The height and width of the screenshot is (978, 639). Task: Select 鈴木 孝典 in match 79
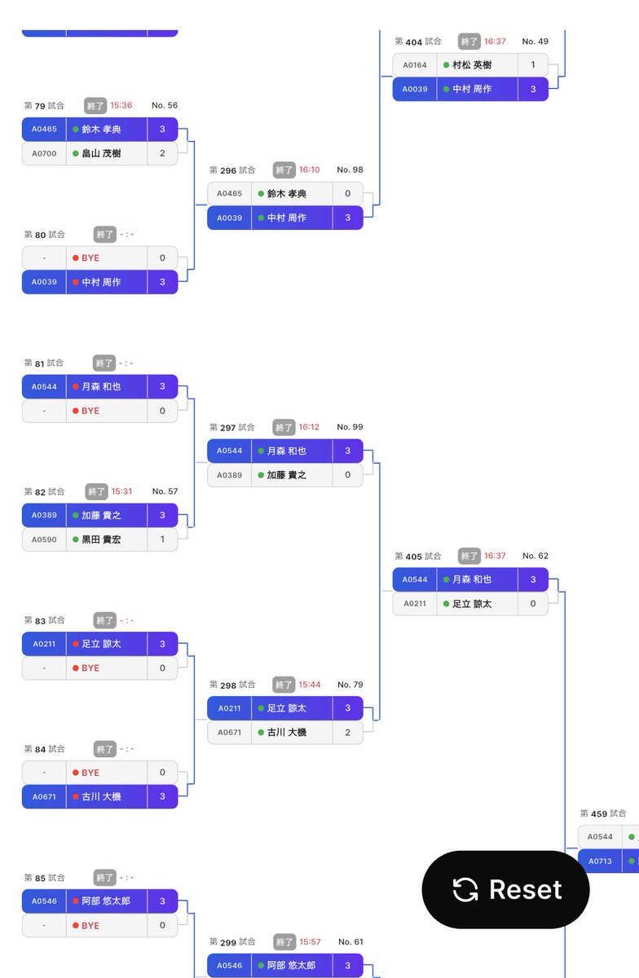pos(99,129)
